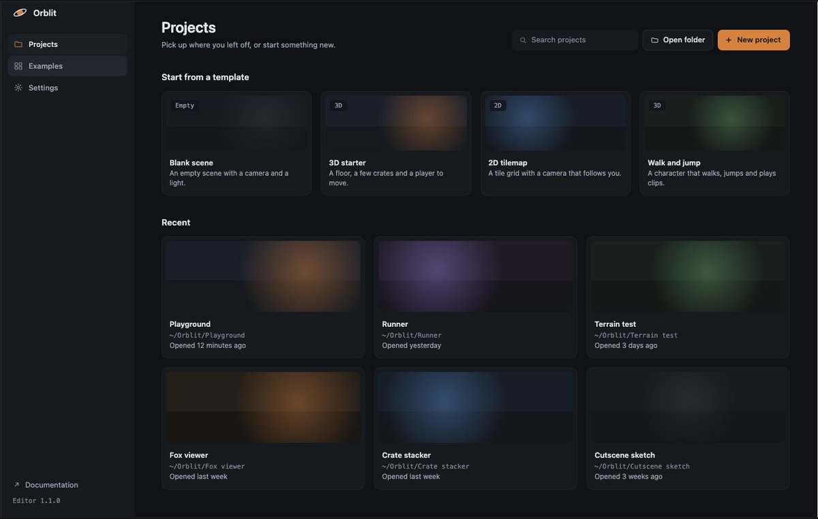Screen dimensions: 818x519
Task: Click the Recent section heading
Action: tap(176, 222)
